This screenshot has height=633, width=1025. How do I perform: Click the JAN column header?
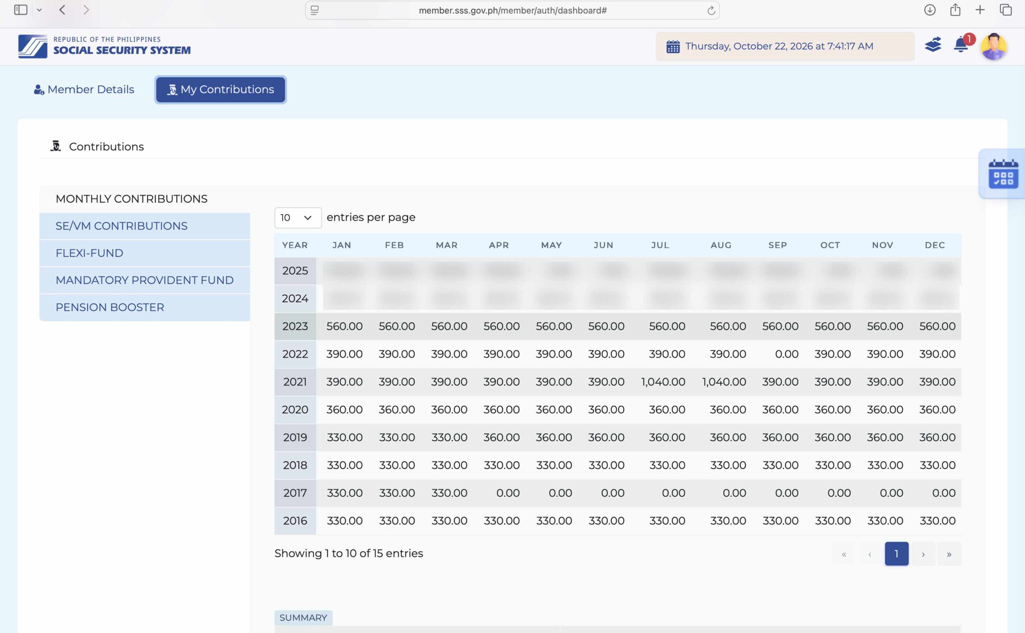[x=342, y=245]
